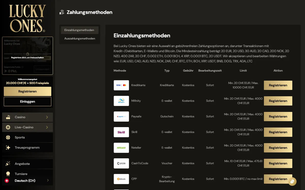Click the Skrill logo
This screenshot has width=305, height=190.
(x=121, y=132)
